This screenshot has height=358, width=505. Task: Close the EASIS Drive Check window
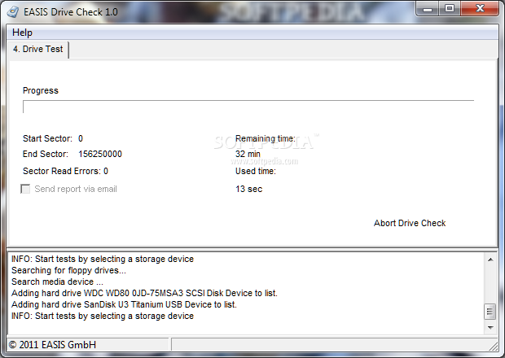(480, 9)
